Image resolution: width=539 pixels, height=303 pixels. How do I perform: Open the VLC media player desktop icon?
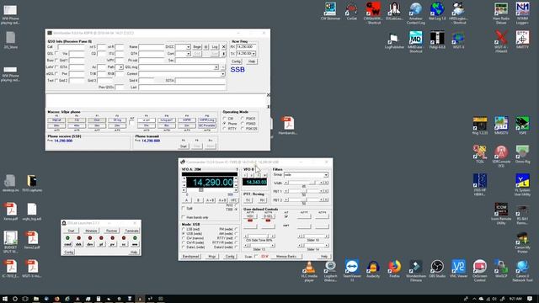(x=309, y=271)
